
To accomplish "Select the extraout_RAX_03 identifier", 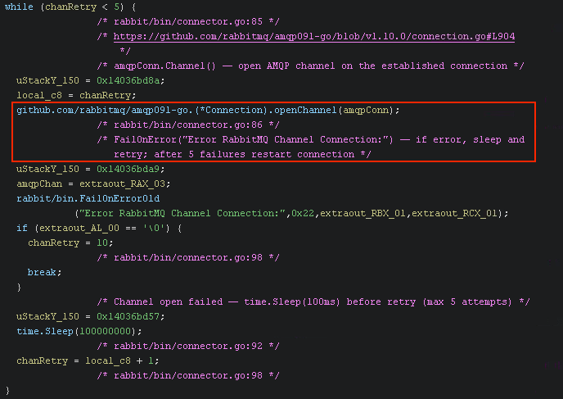I will point(122,184).
